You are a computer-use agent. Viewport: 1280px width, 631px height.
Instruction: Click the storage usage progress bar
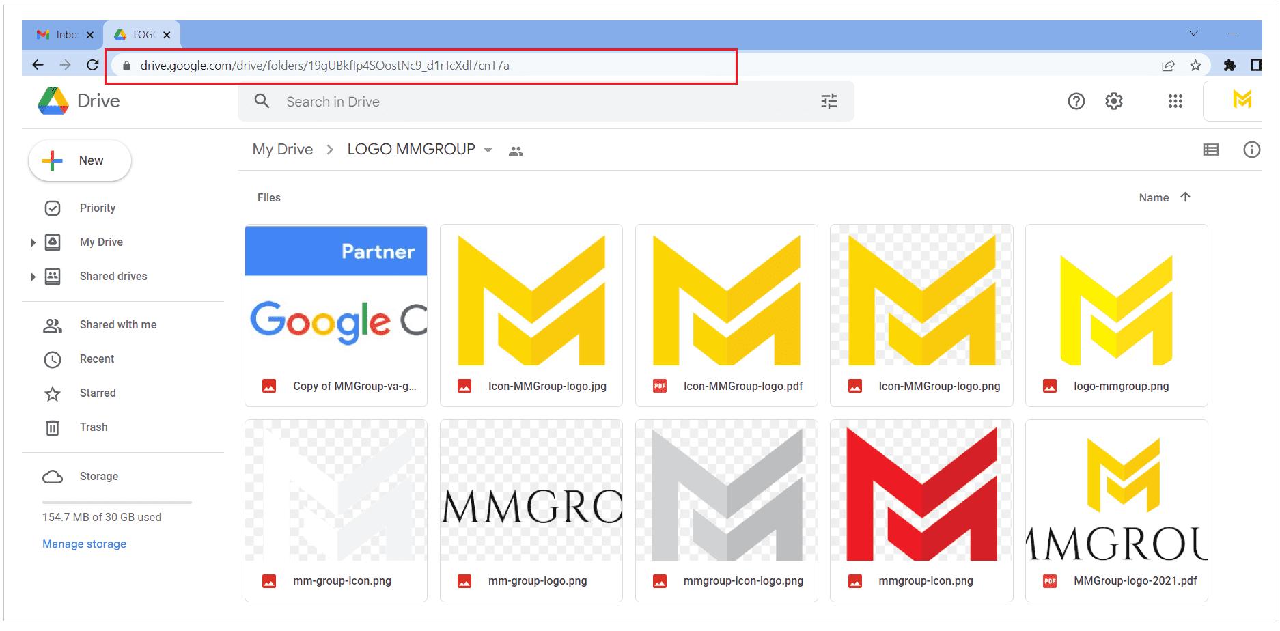tap(117, 502)
